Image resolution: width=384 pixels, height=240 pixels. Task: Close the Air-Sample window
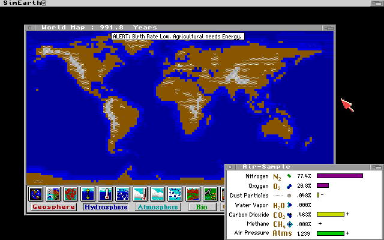point(230,167)
